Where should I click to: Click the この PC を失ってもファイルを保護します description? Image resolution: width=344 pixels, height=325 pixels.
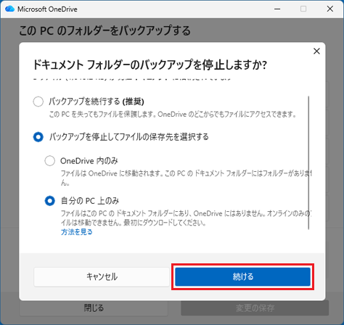tap(173, 114)
